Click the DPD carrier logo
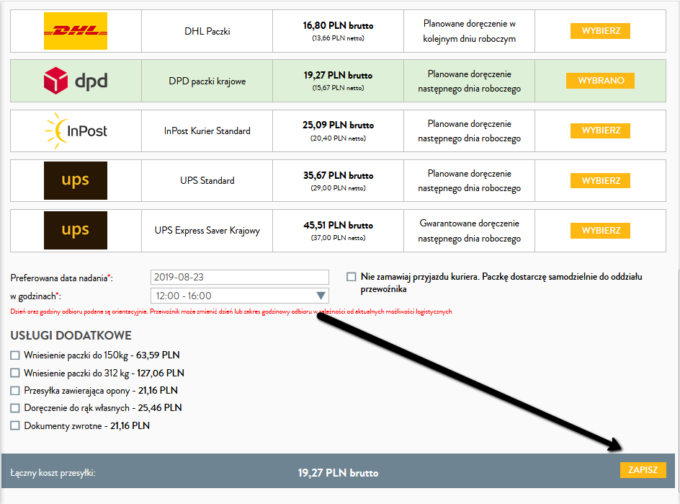680x504 pixels. pos(76,81)
